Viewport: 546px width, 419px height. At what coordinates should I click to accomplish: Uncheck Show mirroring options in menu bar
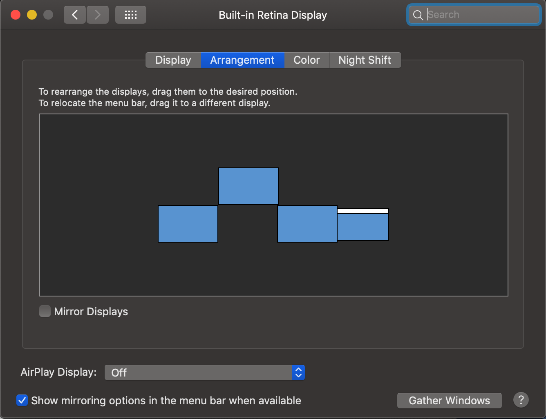[22, 400]
